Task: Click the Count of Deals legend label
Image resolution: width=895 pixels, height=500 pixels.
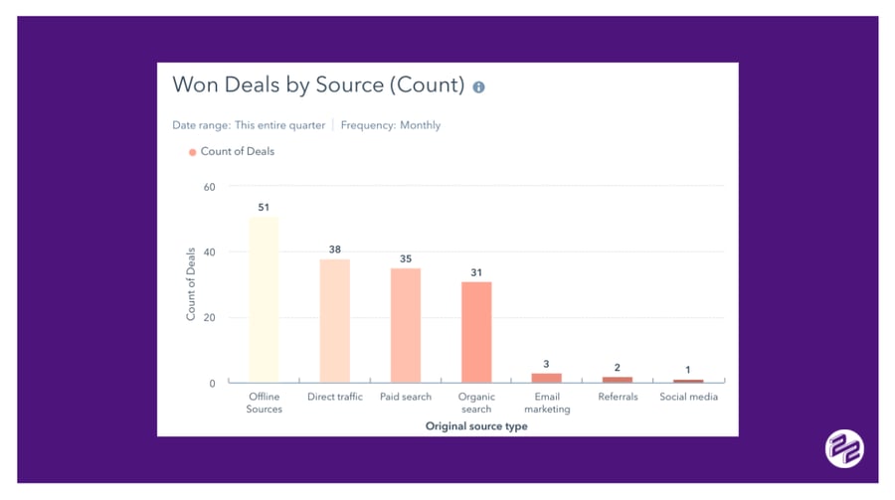Action: [x=238, y=152]
